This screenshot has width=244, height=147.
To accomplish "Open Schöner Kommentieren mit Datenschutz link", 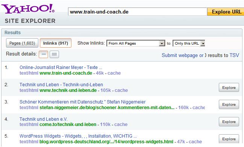I will (x=83, y=102).
